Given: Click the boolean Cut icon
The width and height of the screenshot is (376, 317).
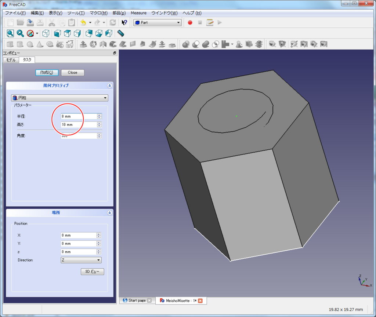Looking at the screenshot, I should [196, 44].
